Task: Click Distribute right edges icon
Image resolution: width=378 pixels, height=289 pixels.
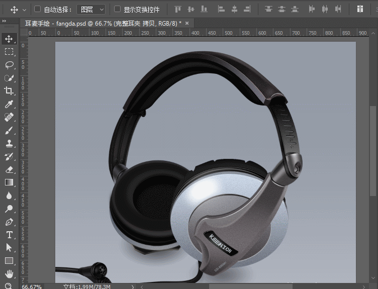Action: click(x=338, y=10)
